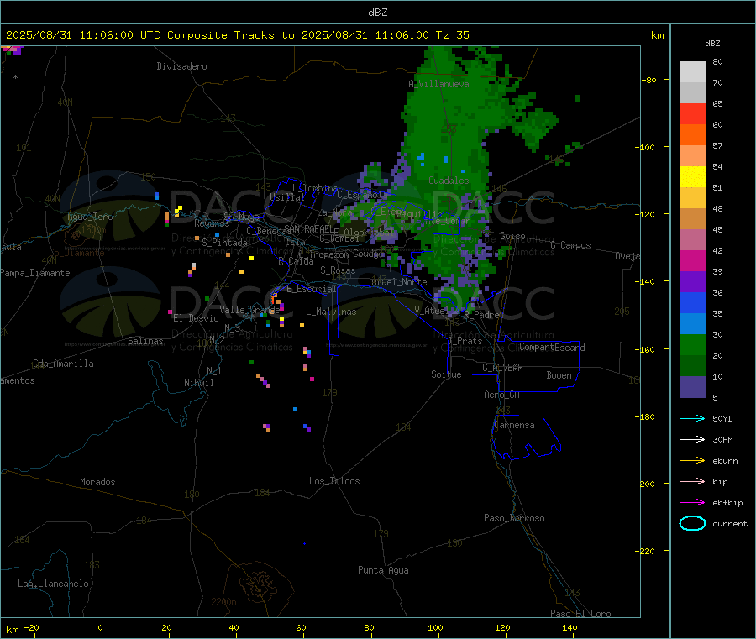Click the G_ALVEAR town label
The image size is (756, 639).
point(502,368)
